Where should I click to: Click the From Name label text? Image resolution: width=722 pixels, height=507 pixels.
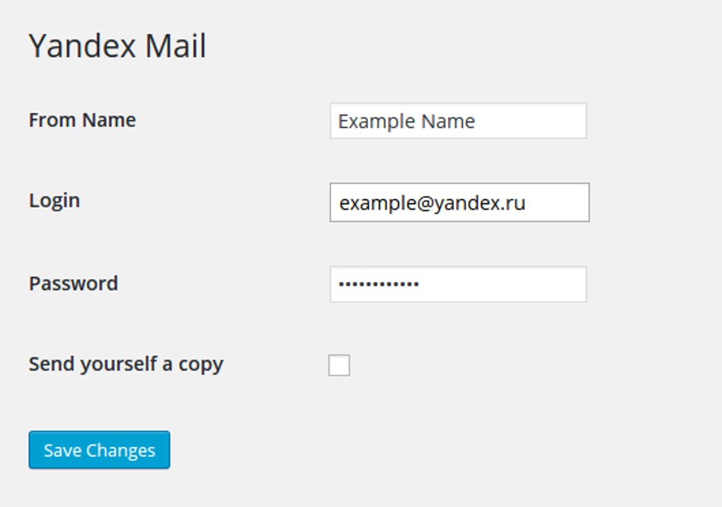pos(81,120)
